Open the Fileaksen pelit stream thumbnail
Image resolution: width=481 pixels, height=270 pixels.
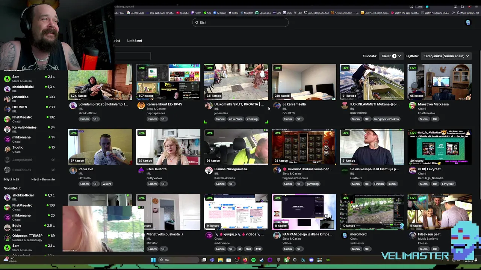point(440,212)
